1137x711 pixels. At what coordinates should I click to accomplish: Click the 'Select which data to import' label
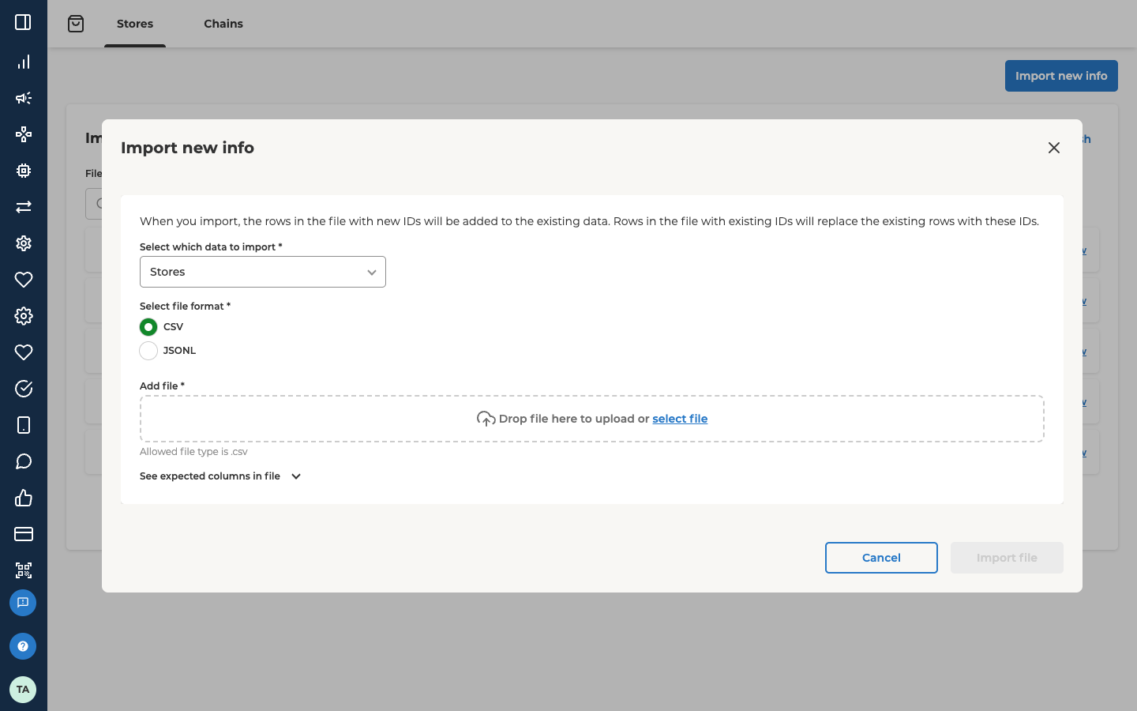click(211, 247)
